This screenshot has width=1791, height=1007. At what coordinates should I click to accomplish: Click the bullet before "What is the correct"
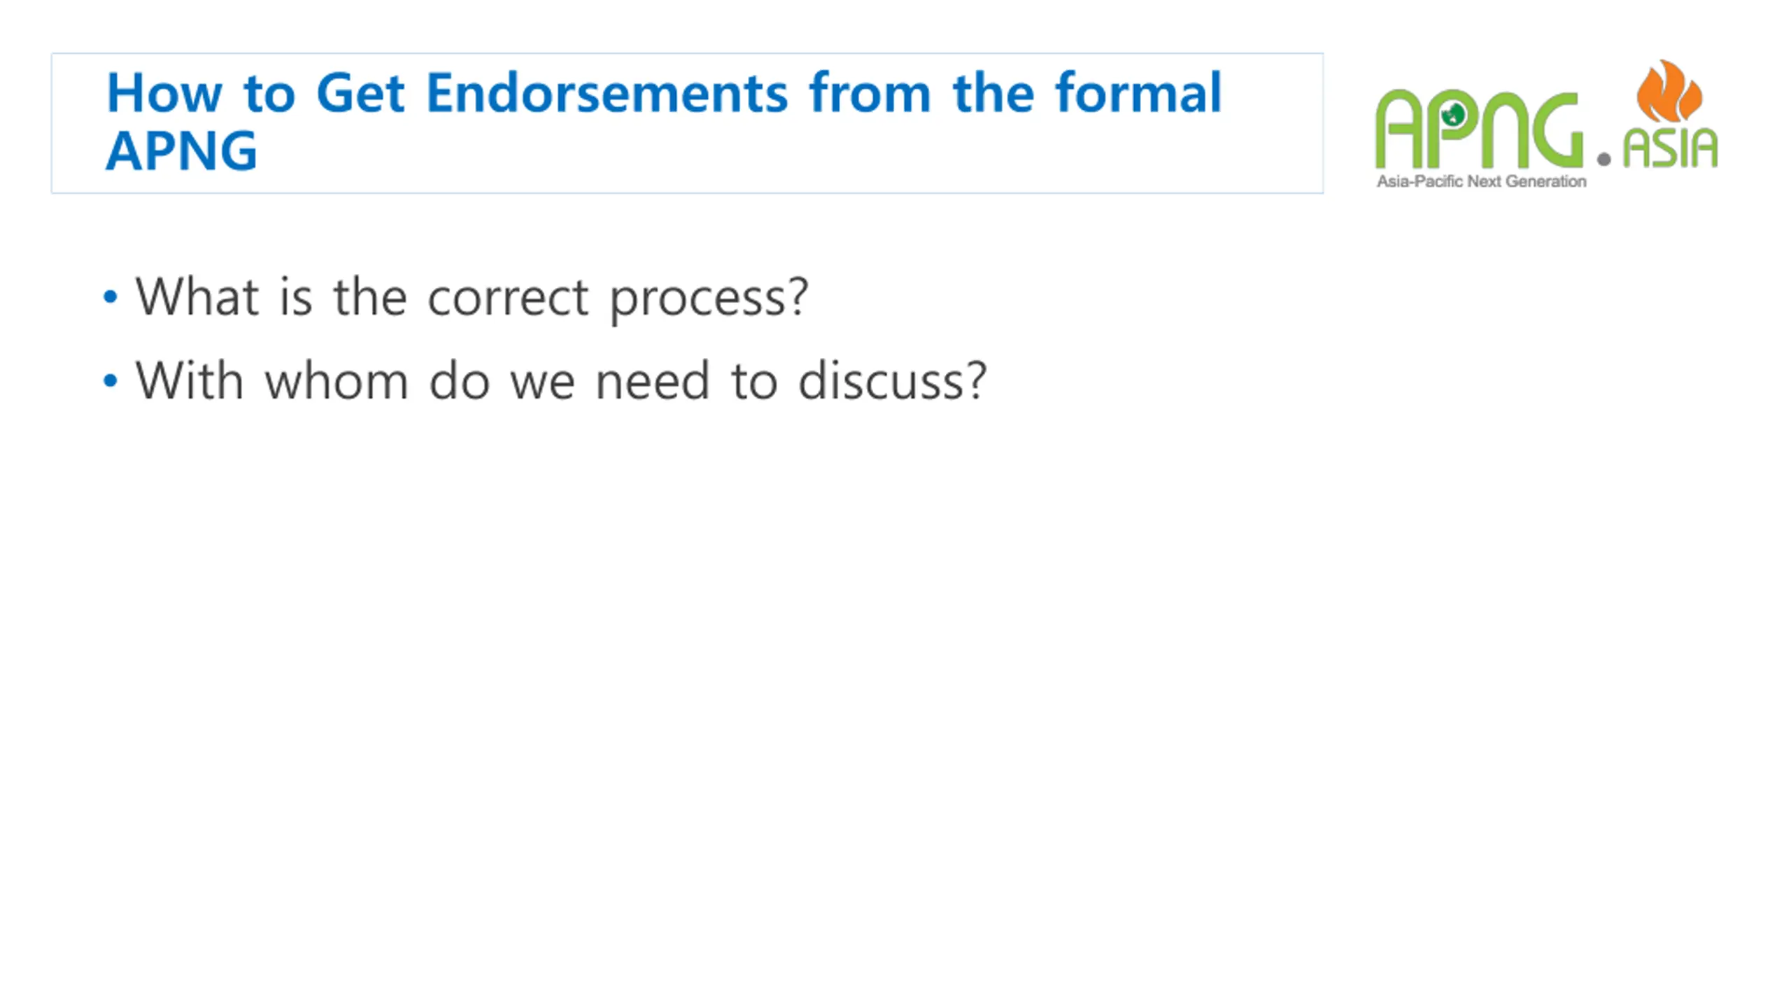[x=110, y=297]
